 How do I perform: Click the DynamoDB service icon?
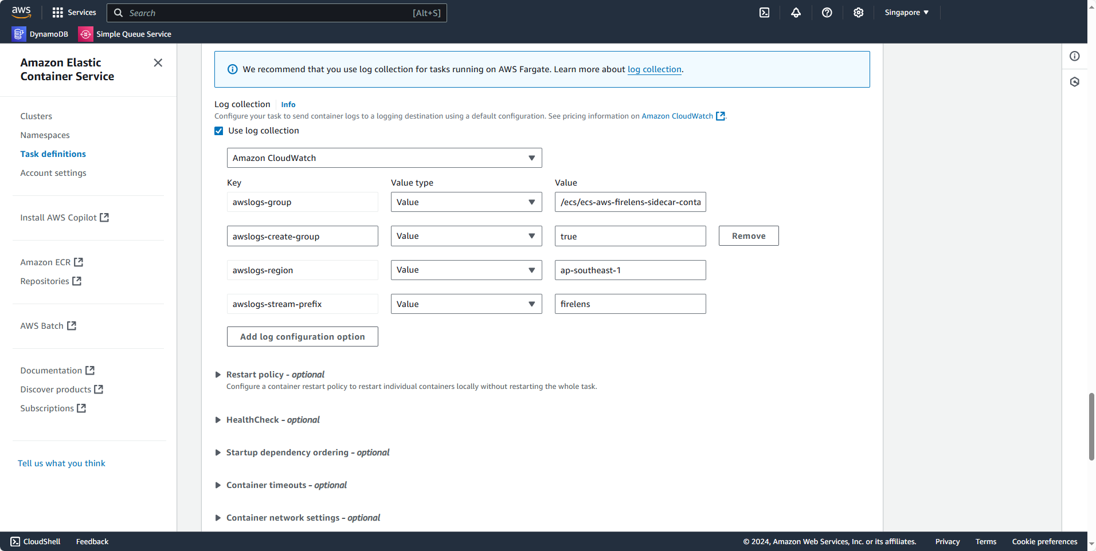pyautogui.click(x=19, y=34)
